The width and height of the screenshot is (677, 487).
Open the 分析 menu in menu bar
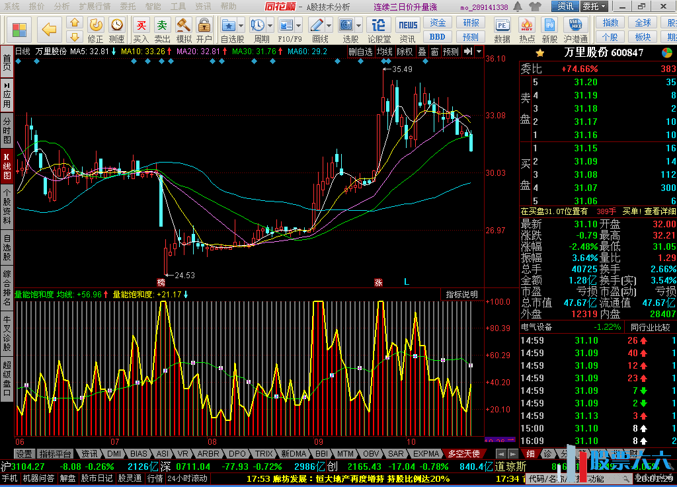[61, 6]
